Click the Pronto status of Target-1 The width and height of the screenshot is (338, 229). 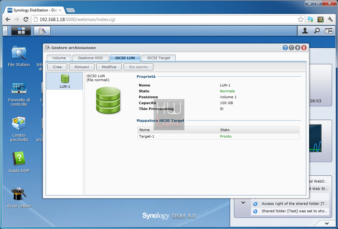[226, 136]
